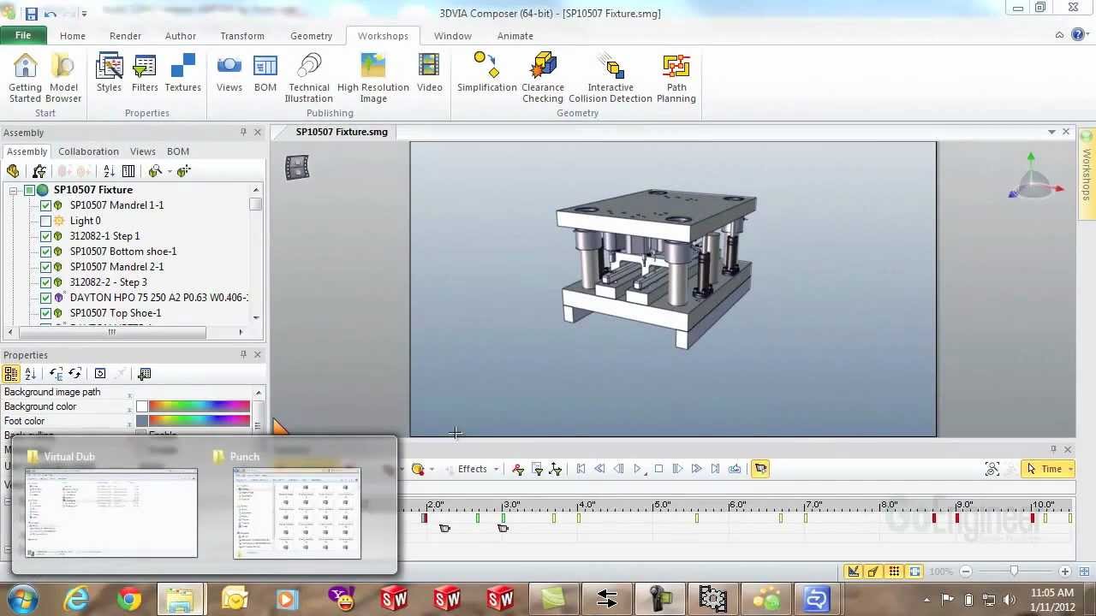
Task: Adjust the zoom slider in status bar
Action: pos(1014,572)
